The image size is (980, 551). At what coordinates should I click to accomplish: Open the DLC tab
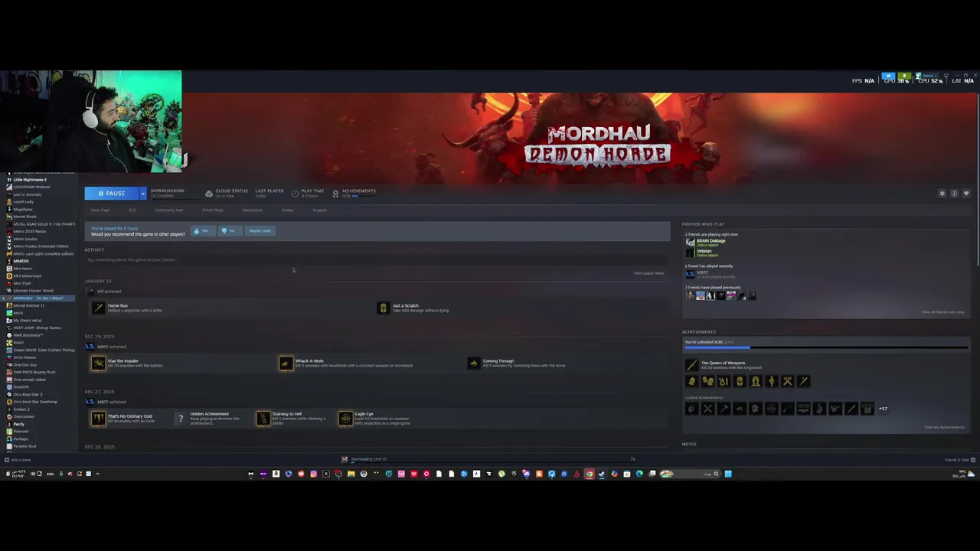(132, 210)
